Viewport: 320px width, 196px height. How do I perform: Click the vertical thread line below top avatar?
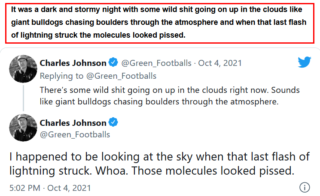tap(23, 96)
